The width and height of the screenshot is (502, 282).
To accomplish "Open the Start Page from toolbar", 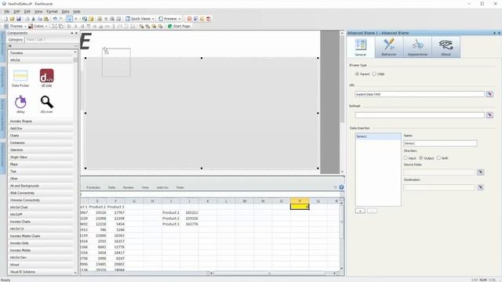I will coord(179,26).
